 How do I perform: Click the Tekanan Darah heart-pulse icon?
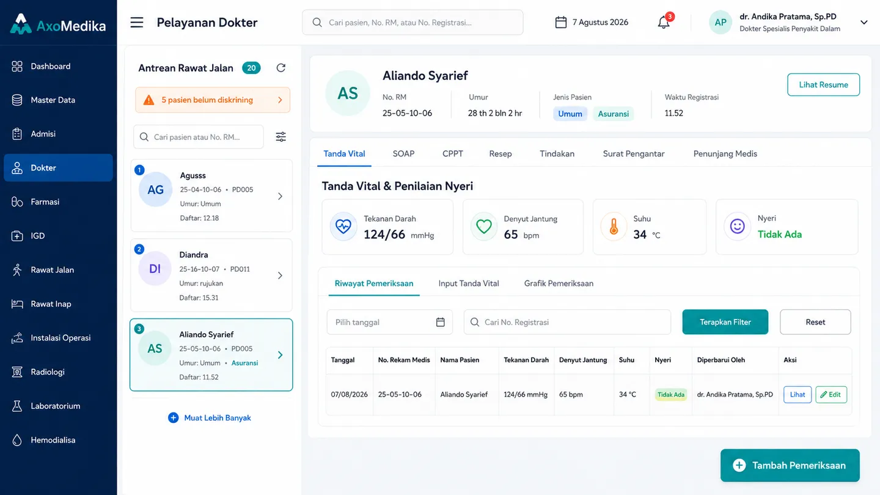(x=343, y=227)
